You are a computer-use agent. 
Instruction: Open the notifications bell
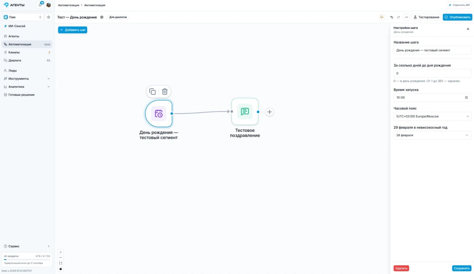pyautogui.click(x=40, y=5)
